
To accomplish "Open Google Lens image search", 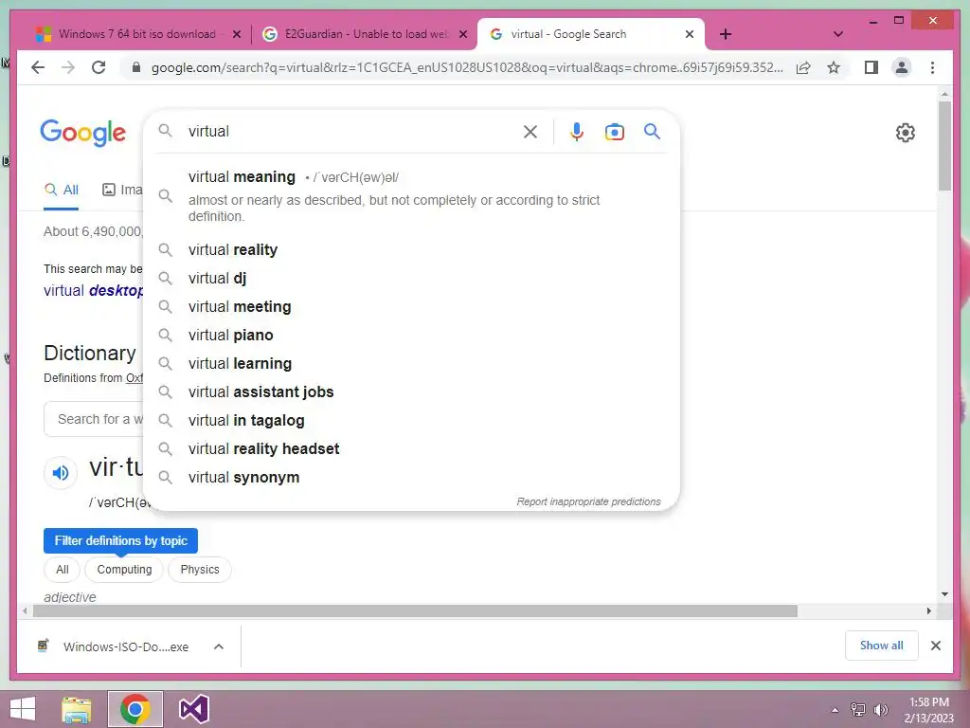I will (614, 131).
